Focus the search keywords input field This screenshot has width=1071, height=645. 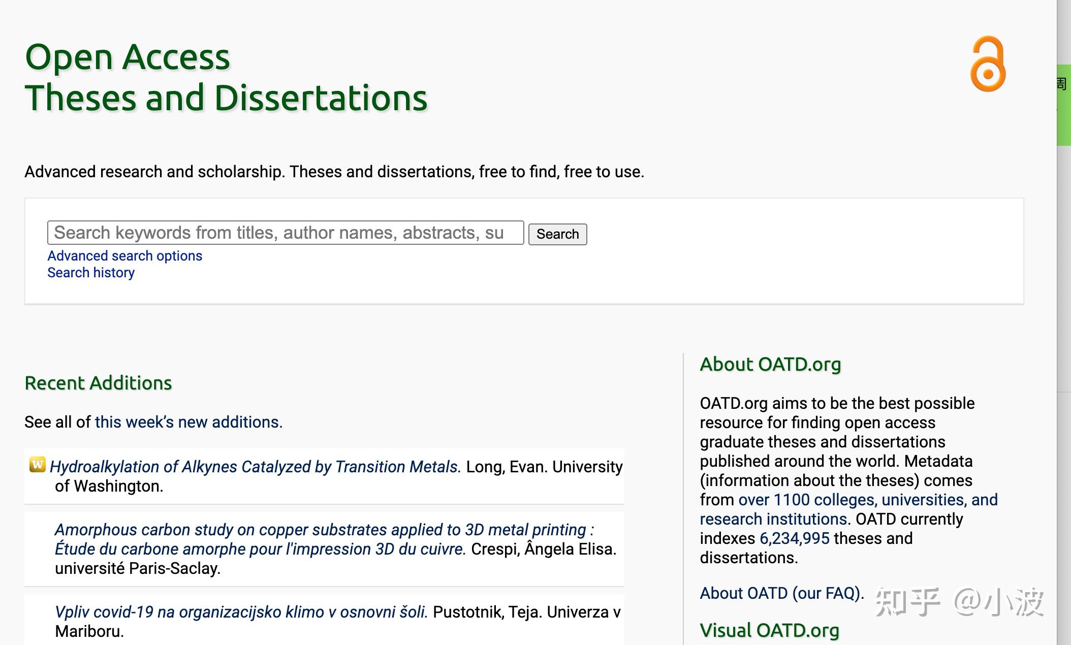point(285,233)
